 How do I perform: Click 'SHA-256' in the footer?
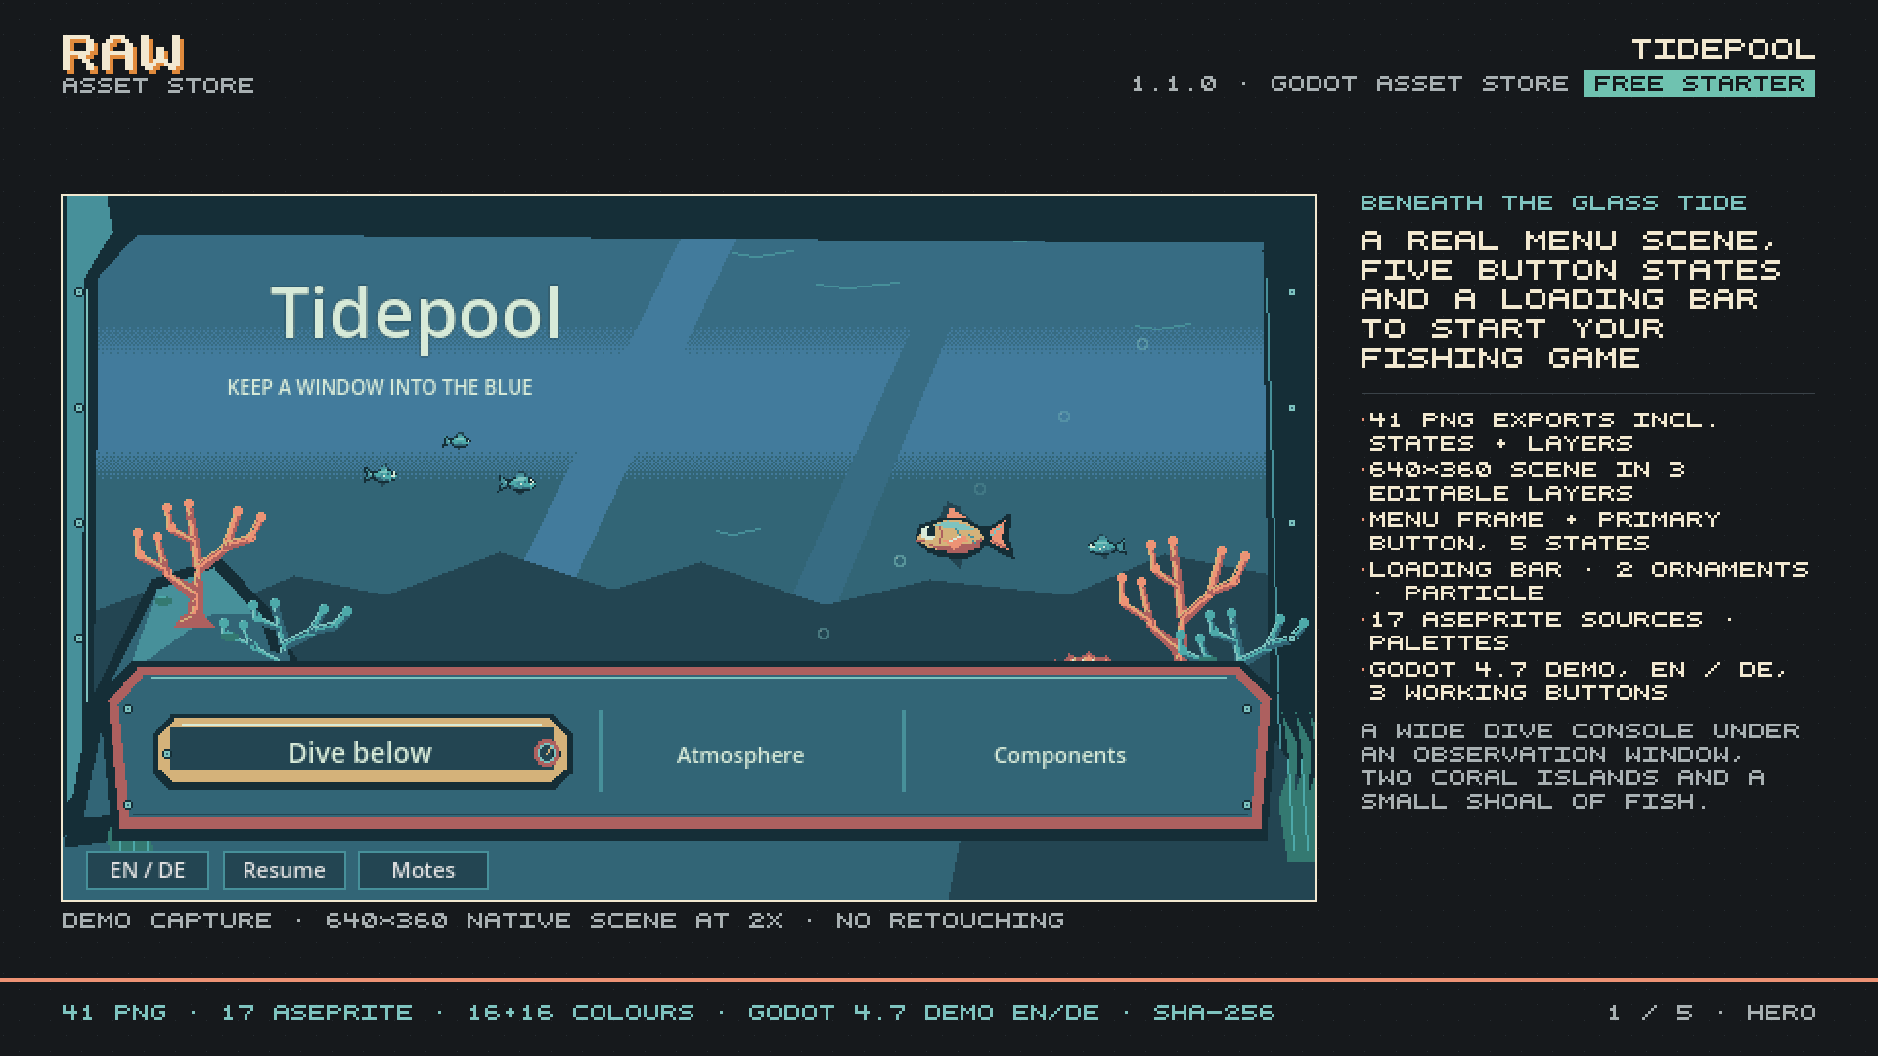pyautogui.click(x=1214, y=1013)
